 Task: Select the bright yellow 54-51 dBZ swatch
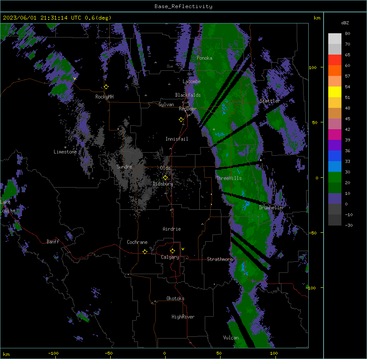coord(335,92)
